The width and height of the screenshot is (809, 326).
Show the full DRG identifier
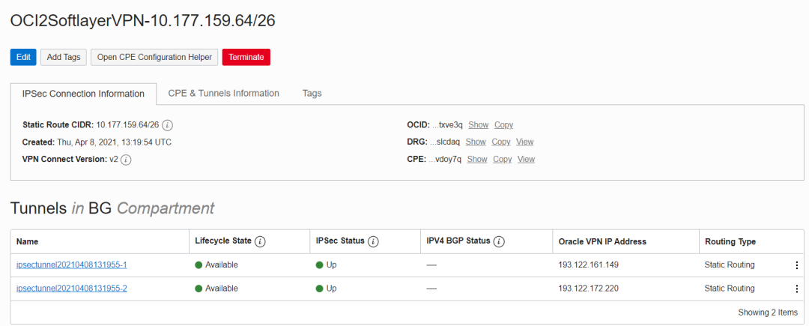click(476, 142)
